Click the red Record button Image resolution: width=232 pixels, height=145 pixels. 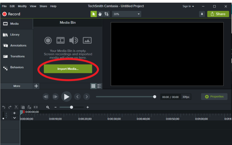tap(11, 14)
